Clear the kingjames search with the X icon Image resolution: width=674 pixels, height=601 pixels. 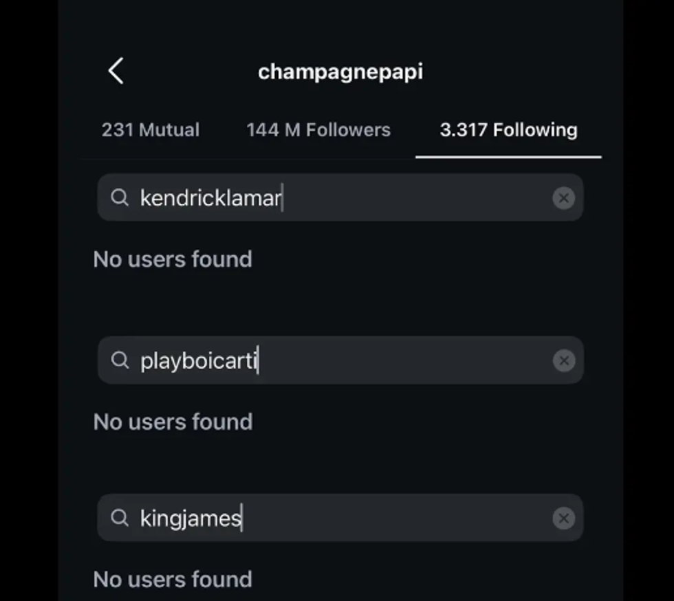point(563,518)
